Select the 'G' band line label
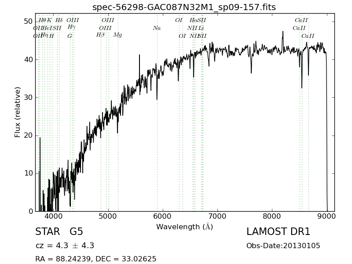This screenshot has width=352, height=264. click(70, 36)
